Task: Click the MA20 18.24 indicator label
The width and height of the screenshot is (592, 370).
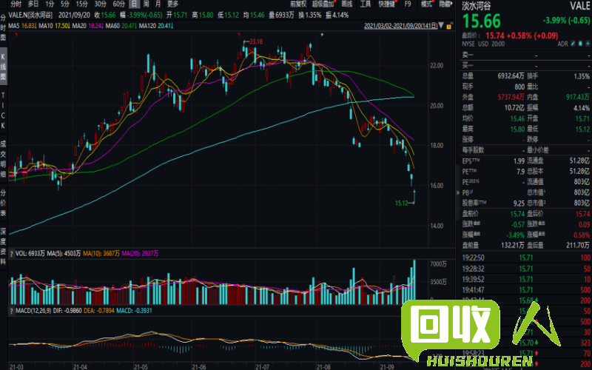Action: (x=87, y=26)
